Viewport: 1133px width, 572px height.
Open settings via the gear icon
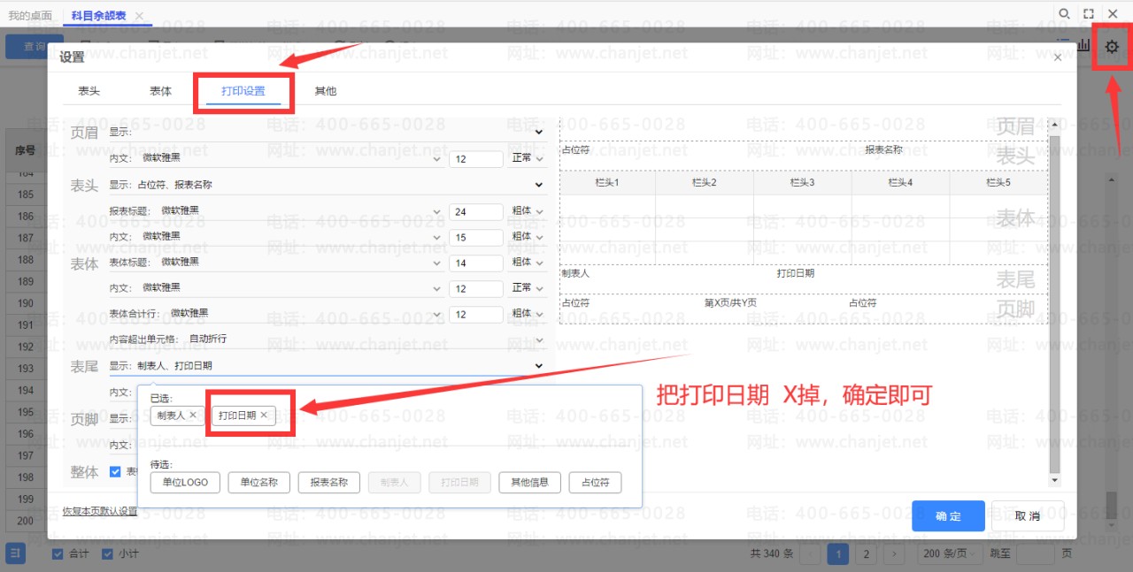click(x=1113, y=46)
